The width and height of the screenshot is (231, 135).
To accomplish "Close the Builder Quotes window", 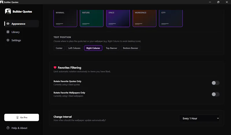I will point(227,2).
